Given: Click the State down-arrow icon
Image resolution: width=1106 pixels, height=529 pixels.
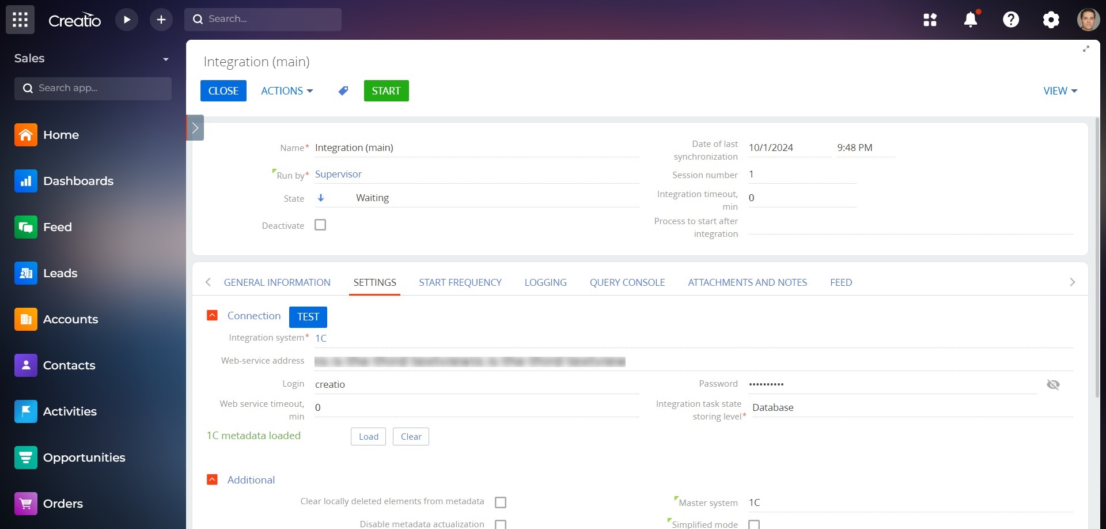Looking at the screenshot, I should [x=321, y=198].
